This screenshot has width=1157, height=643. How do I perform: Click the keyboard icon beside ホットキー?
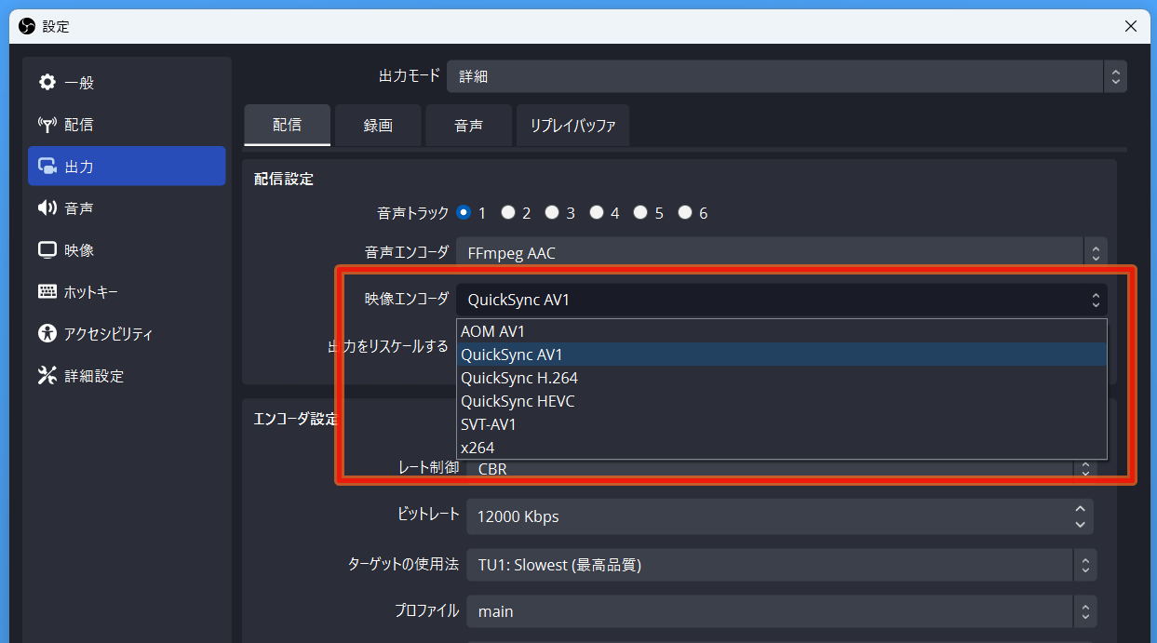click(x=47, y=292)
